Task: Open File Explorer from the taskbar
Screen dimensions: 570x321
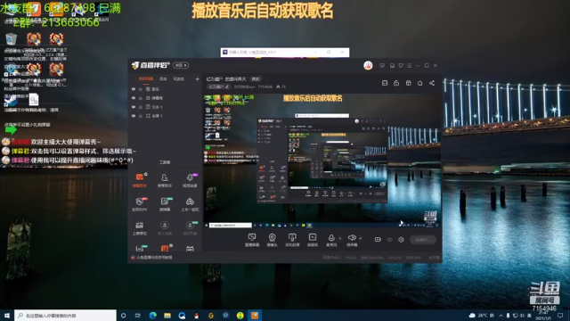Action: [167, 315]
